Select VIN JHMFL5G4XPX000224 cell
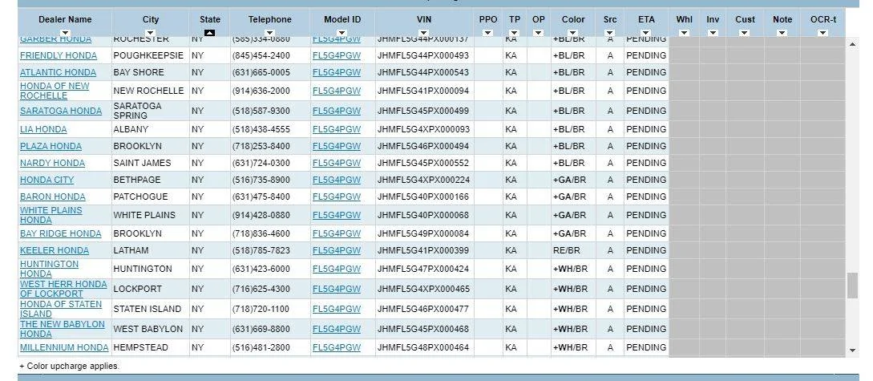Viewport: 873px width, 381px height. (424, 180)
